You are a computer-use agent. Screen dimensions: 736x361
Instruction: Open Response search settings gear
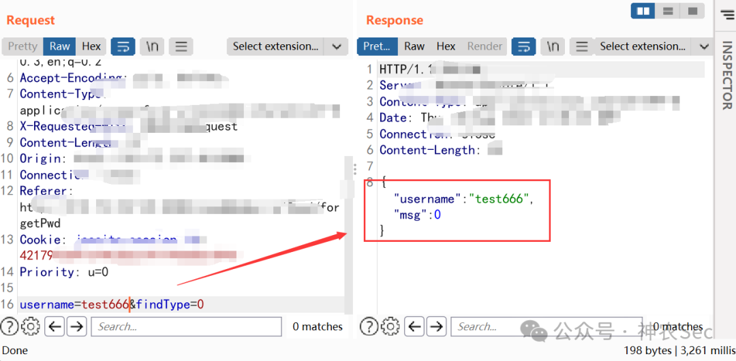[x=390, y=326]
